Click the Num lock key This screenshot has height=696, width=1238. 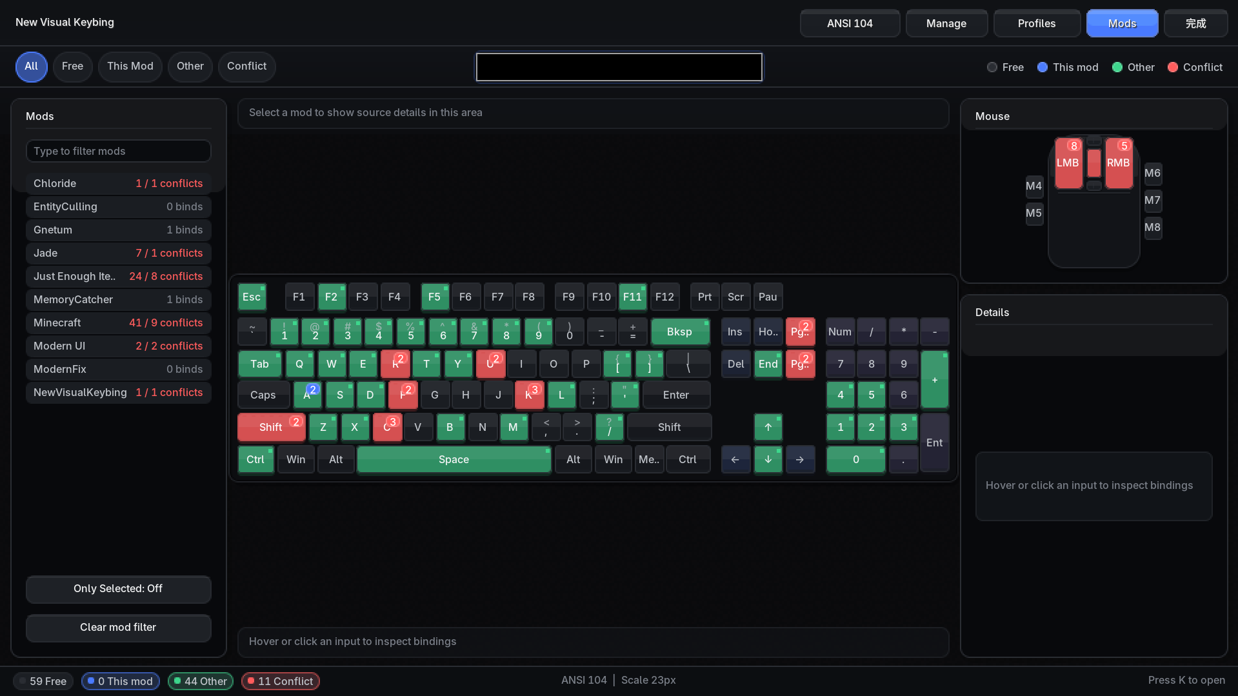[840, 332]
